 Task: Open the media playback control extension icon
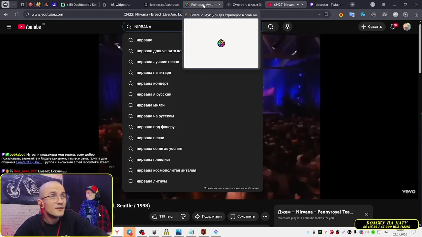point(406,14)
